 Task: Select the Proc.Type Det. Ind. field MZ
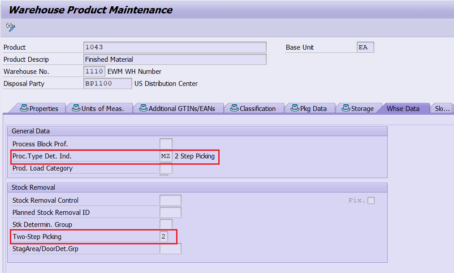click(x=166, y=156)
